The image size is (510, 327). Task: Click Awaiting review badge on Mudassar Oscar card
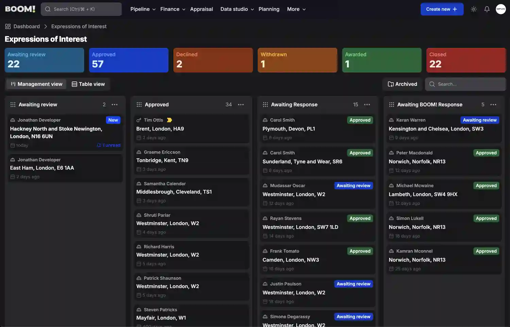(x=354, y=186)
